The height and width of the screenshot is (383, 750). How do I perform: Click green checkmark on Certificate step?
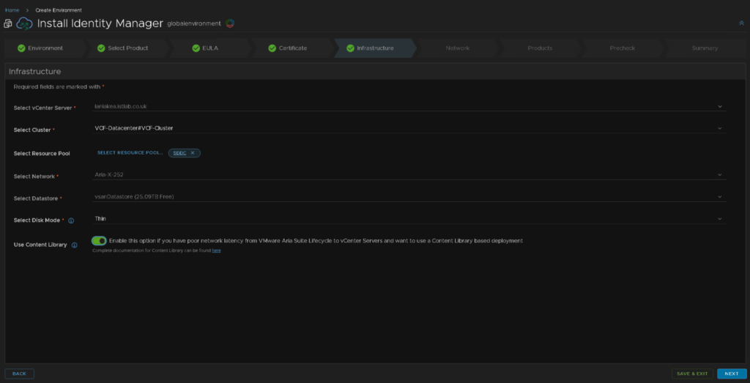pos(272,48)
